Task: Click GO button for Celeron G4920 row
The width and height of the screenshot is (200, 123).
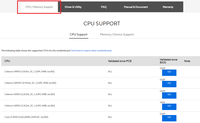Action: (x=169, y=95)
